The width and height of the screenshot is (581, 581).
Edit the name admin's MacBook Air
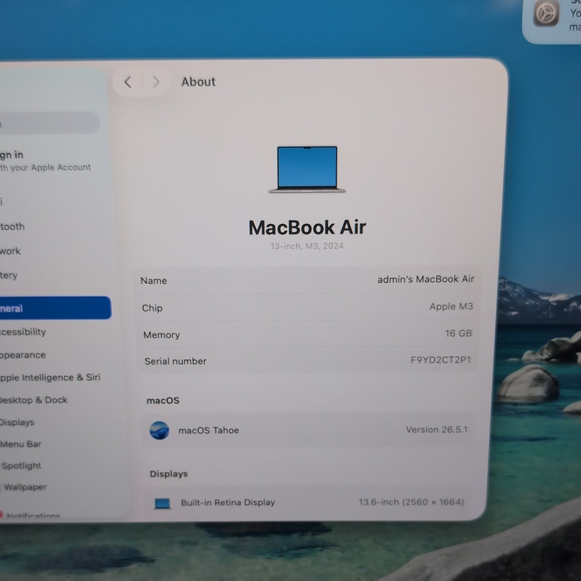(x=426, y=279)
